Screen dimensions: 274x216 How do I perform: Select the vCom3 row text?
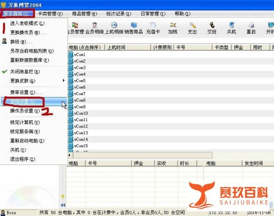click(79, 67)
